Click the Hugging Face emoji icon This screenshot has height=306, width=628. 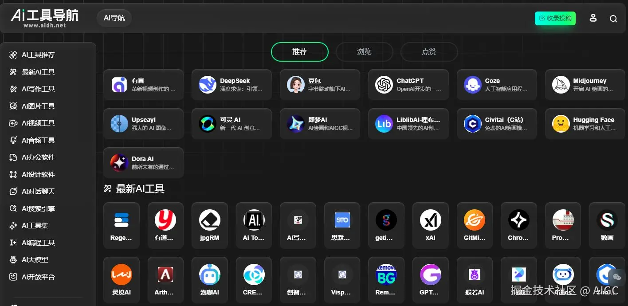[x=561, y=124]
